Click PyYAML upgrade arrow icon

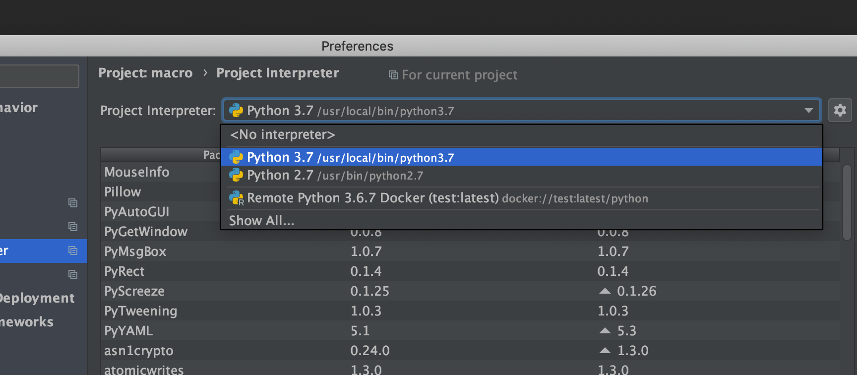(x=605, y=331)
